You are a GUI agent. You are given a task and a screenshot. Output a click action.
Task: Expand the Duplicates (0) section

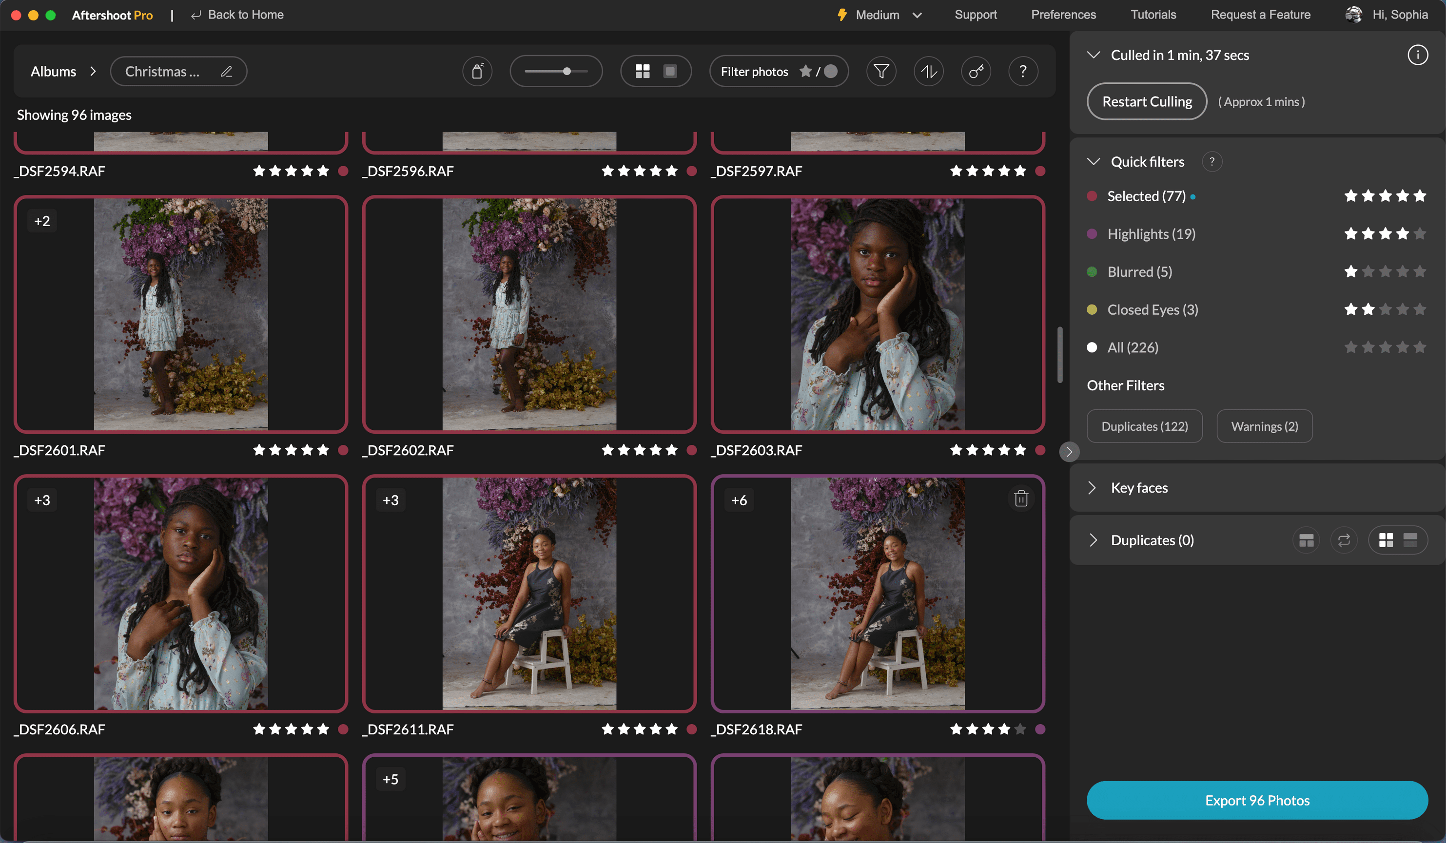point(1093,539)
